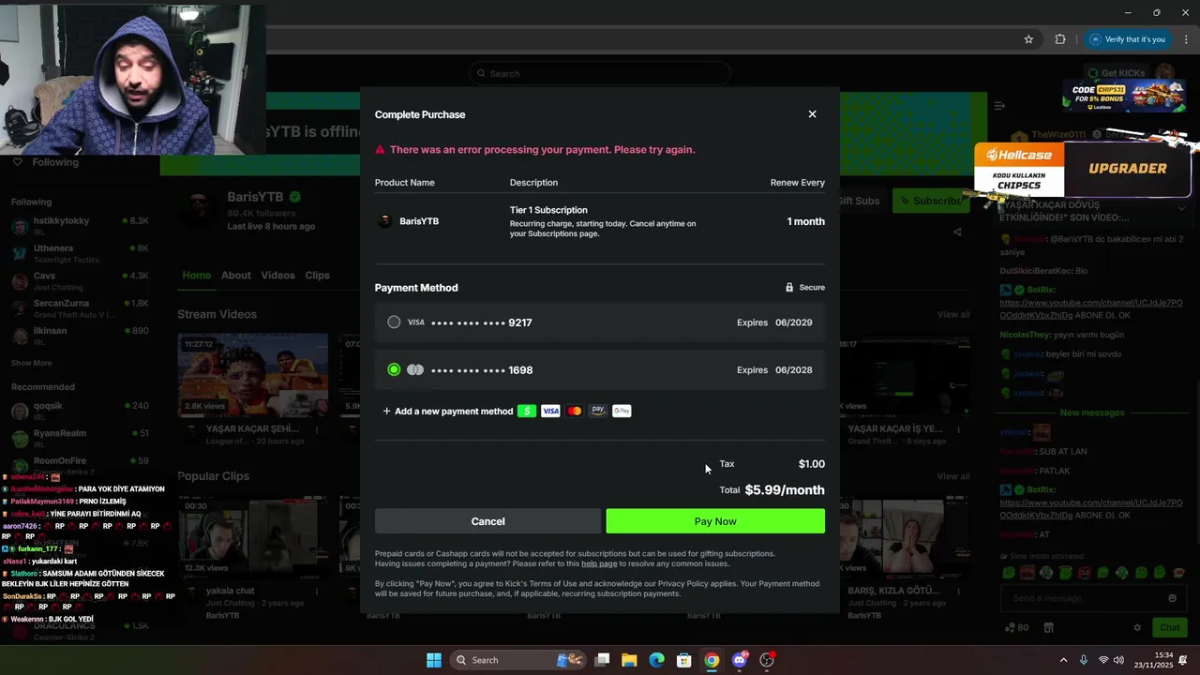The image size is (1200, 675).
Task: Open more options for YAŞAR KAÇAR ŞEHİ video
Action: tap(317, 430)
